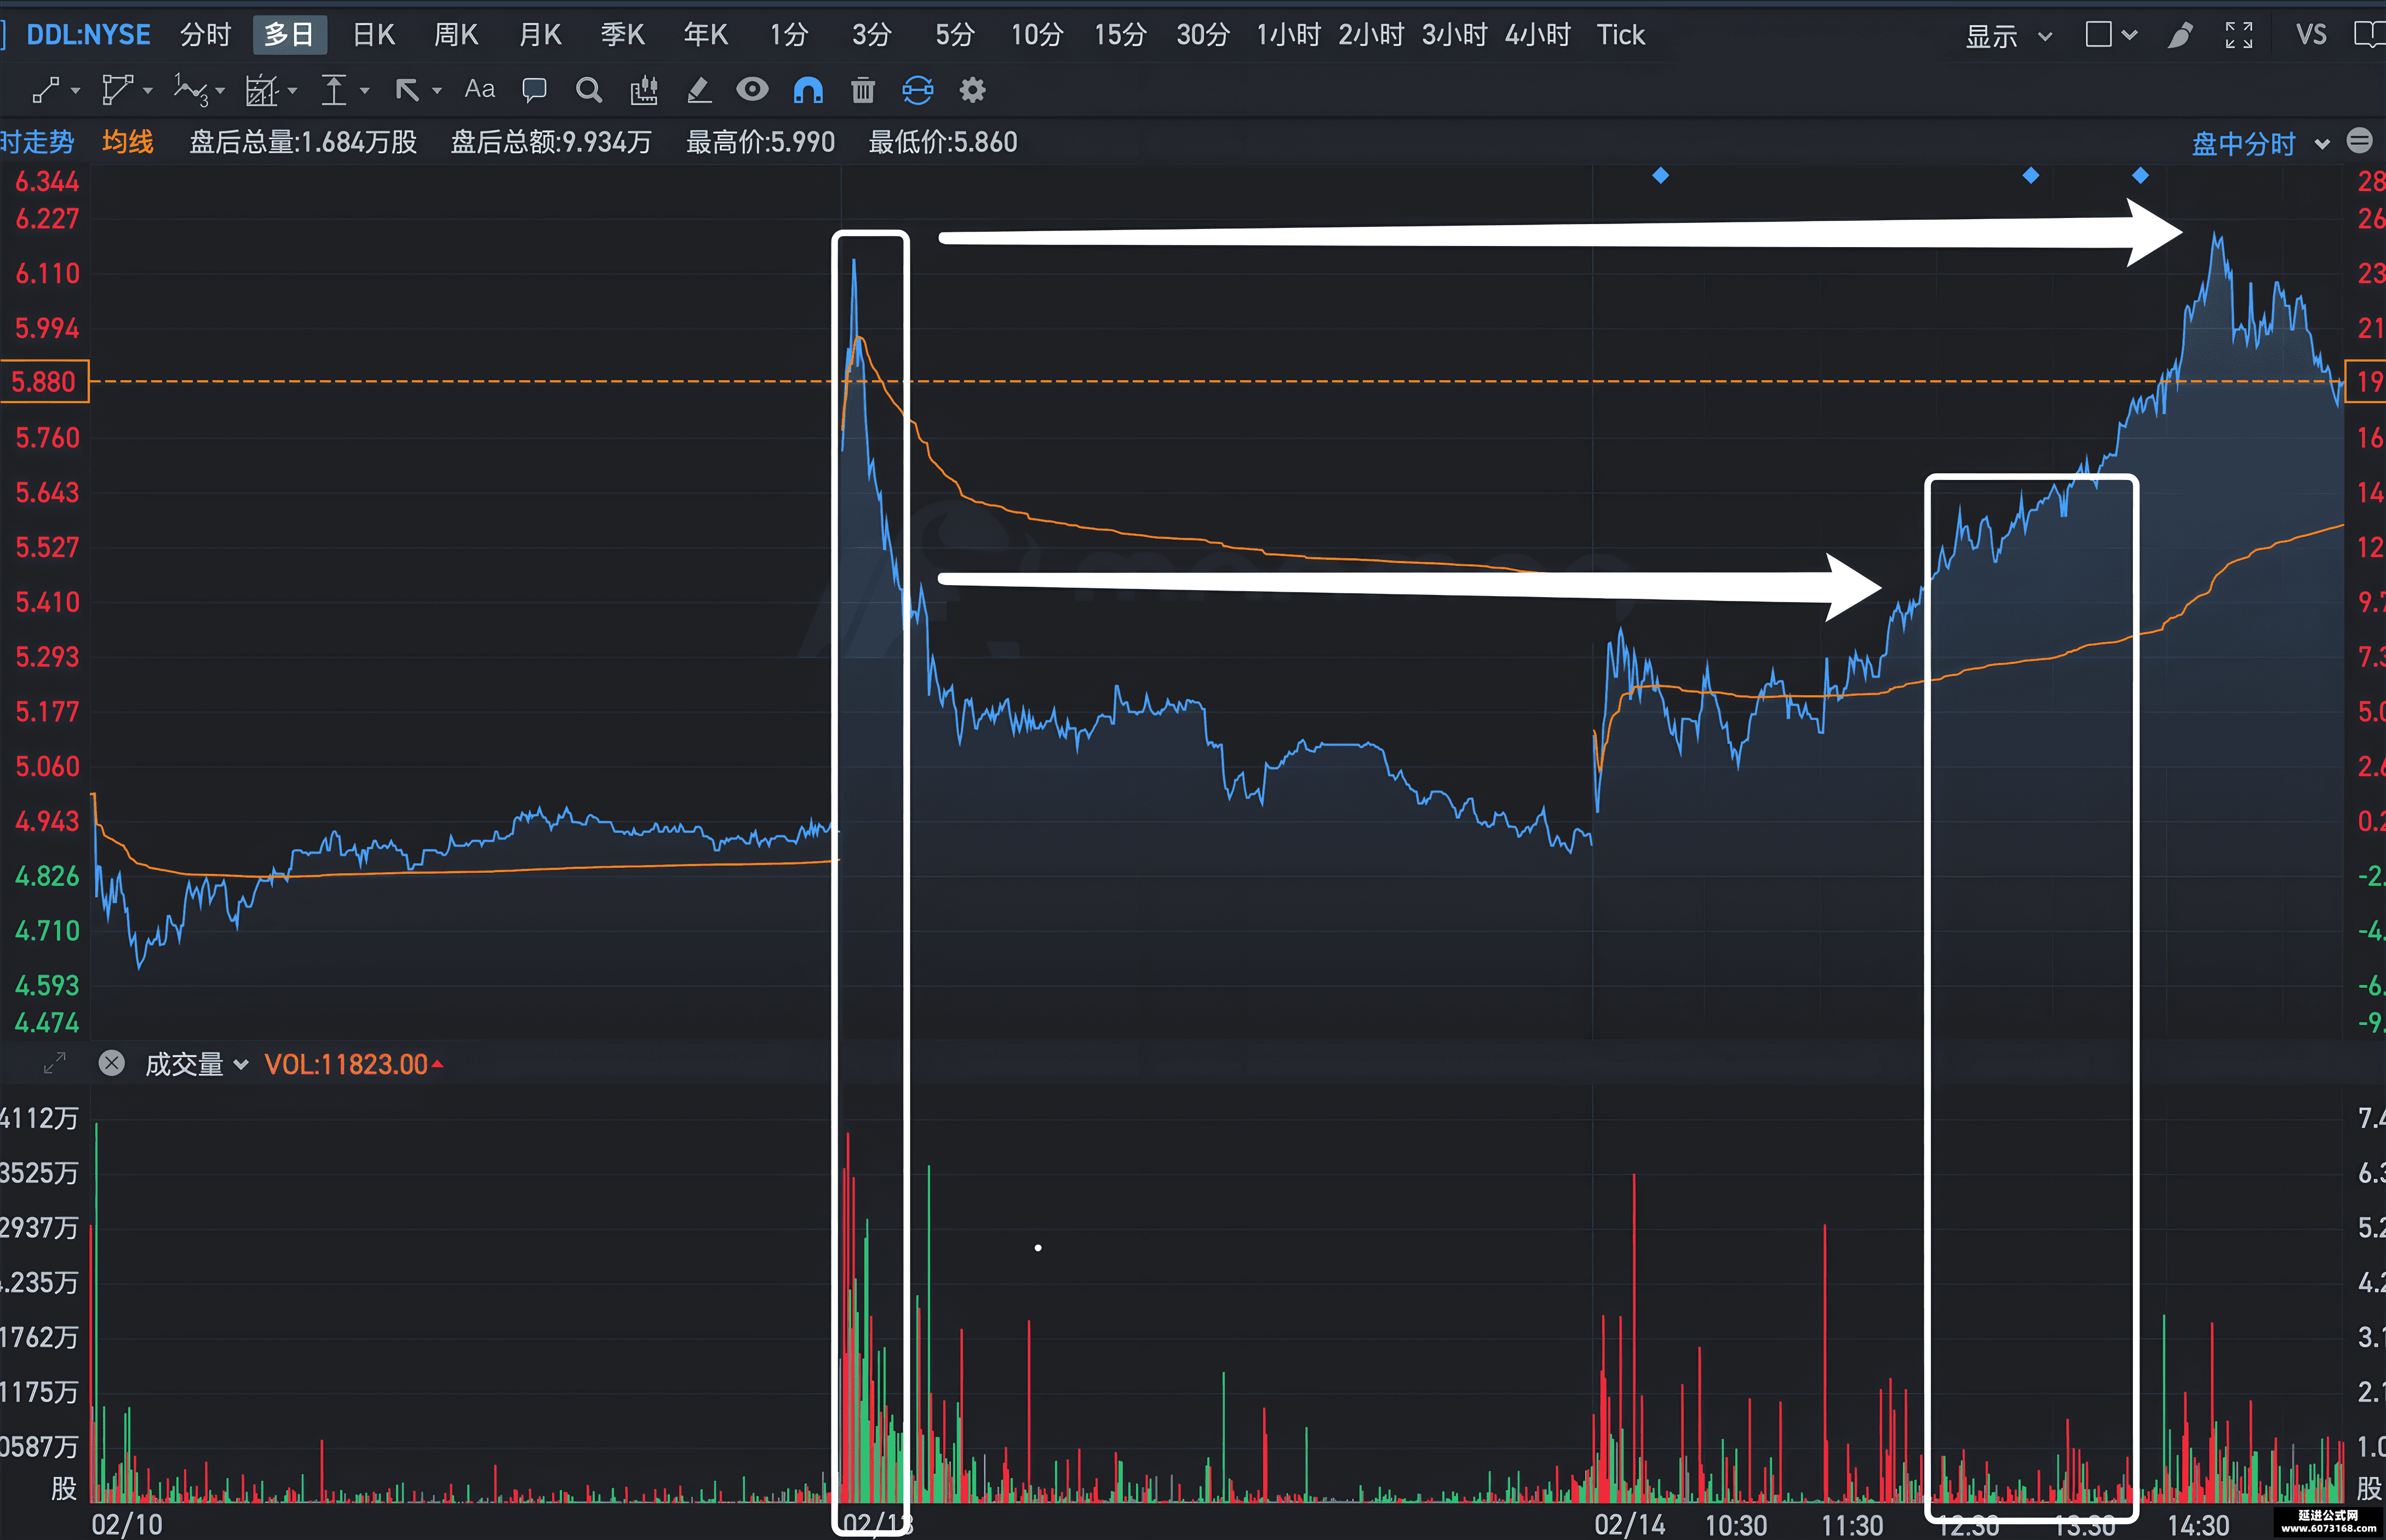This screenshot has height=1540, width=2386.
Task: Select the comment bubble annotation tool
Action: tap(535, 91)
